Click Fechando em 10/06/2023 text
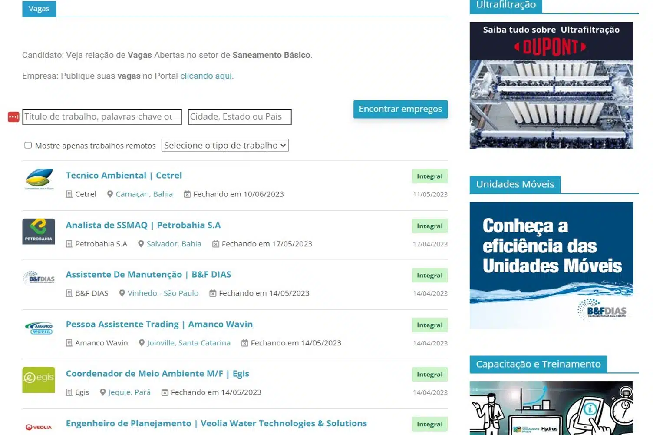The width and height of the screenshot is (653, 435). (239, 194)
